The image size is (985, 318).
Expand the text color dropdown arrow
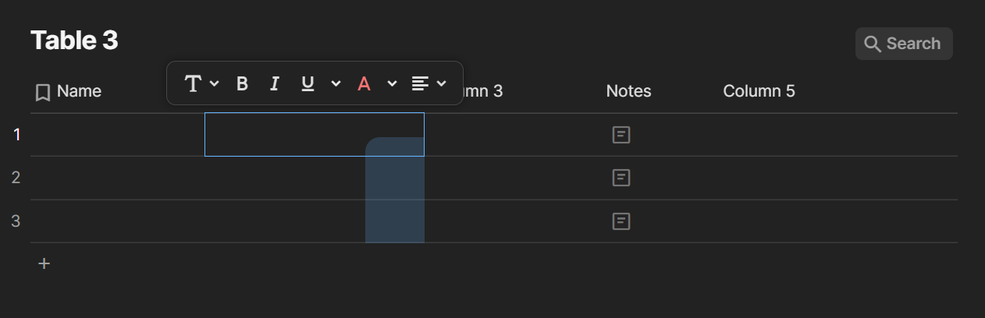pyautogui.click(x=392, y=83)
